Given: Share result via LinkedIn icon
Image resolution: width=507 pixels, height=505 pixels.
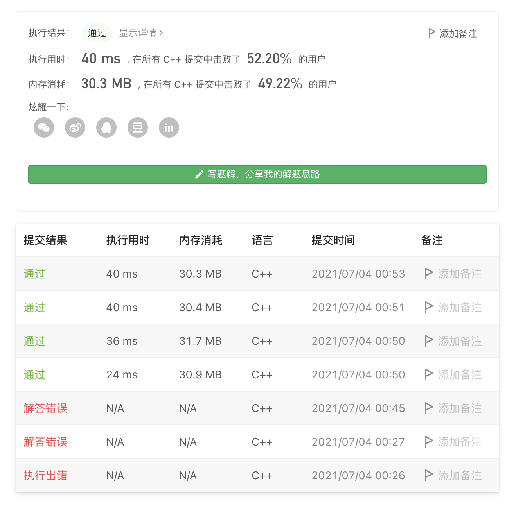Looking at the screenshot, I should pyautogui.click(x=169, y=127).
